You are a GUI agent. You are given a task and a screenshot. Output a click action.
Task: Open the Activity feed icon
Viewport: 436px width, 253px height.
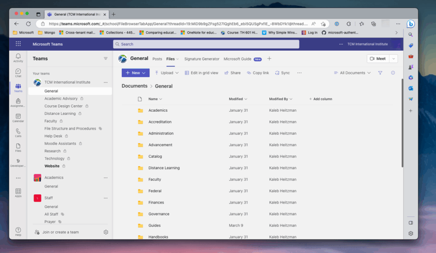point(18,58)
